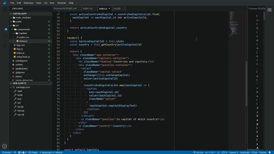Change LF end-of-line sequence
The width and height of the screenshot is (274, 154).
pos(218,152)
